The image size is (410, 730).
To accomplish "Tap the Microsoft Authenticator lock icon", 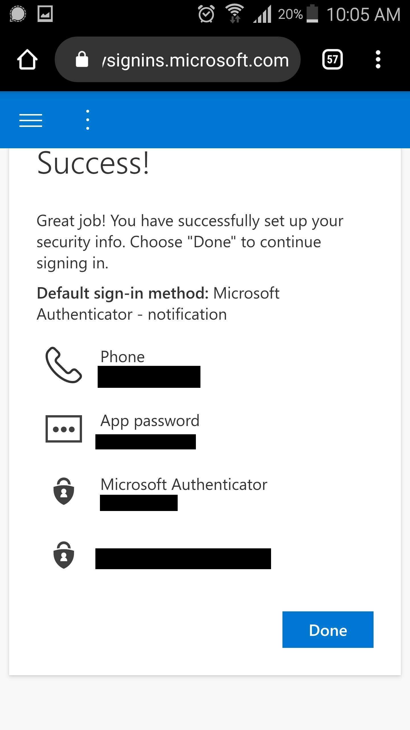I will point(64,491).
